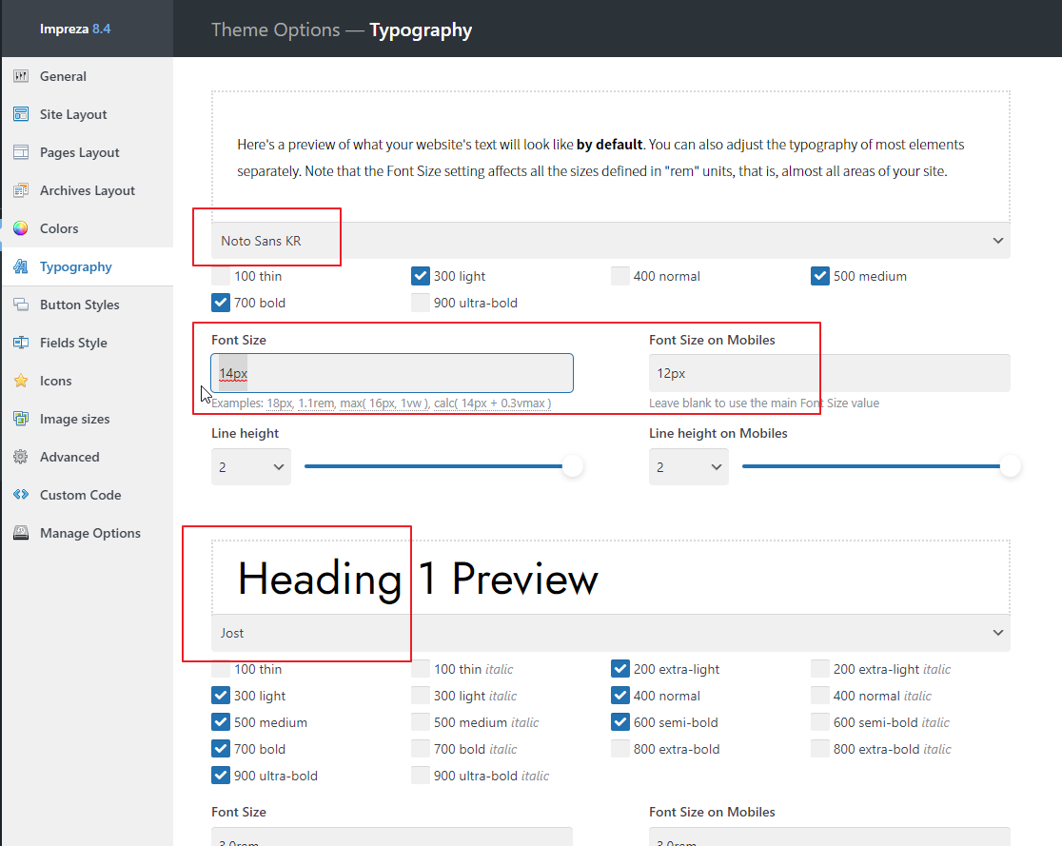1062x846 pixels.
Task: Uncheck heading 200 extra-light weight
Action: [620, 669]
